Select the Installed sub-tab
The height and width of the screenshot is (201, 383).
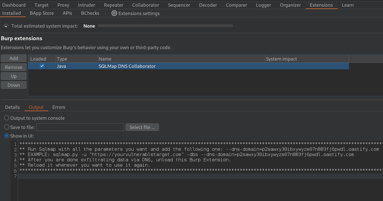[x=11, y=13]
